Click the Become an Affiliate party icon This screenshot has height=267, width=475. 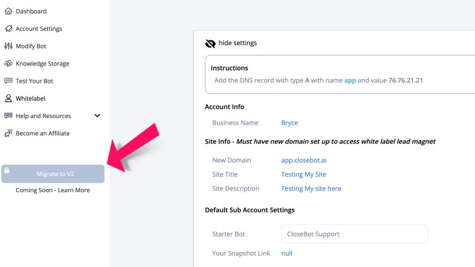pyautogui.click(x=9, y=133)
